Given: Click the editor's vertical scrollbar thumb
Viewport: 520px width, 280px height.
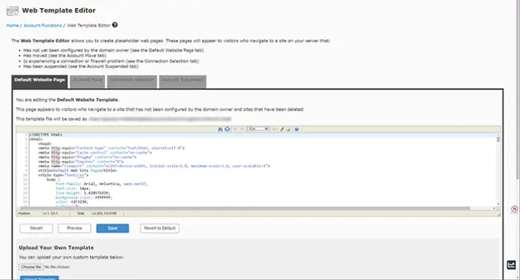Looking at the screenshot, I should pos(498,139).
